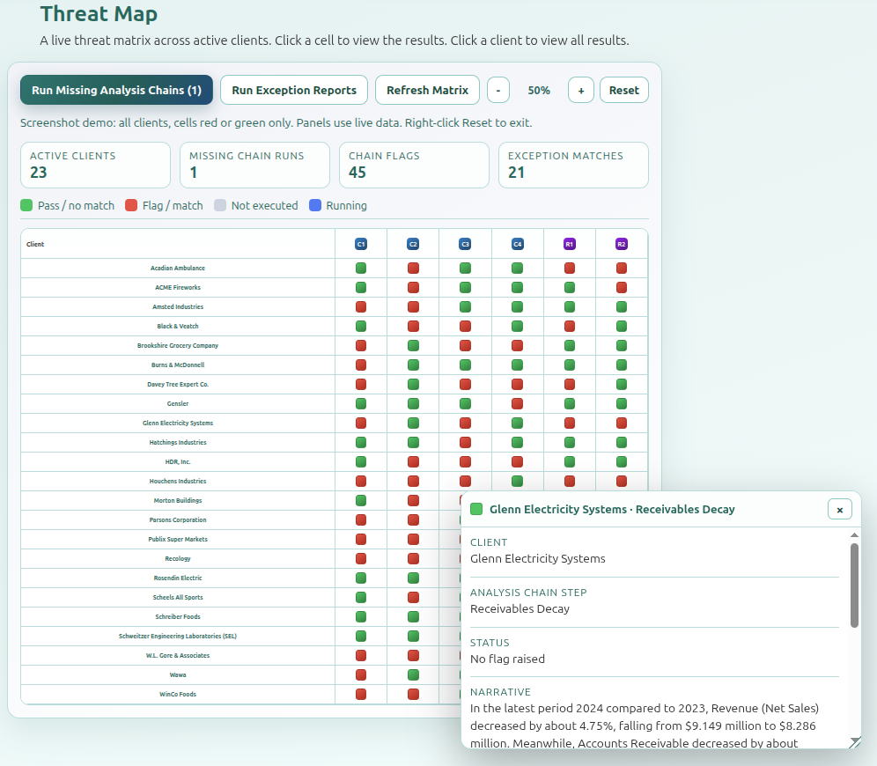Click the green Pass / no match legend swatch
The height and width of the screenshot is (766, 877).
pyautogui.click(x=26, y=205)
